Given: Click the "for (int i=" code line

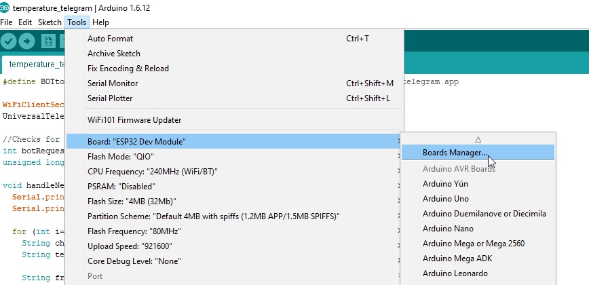Looking at the screenshot, I should point(39,231).
